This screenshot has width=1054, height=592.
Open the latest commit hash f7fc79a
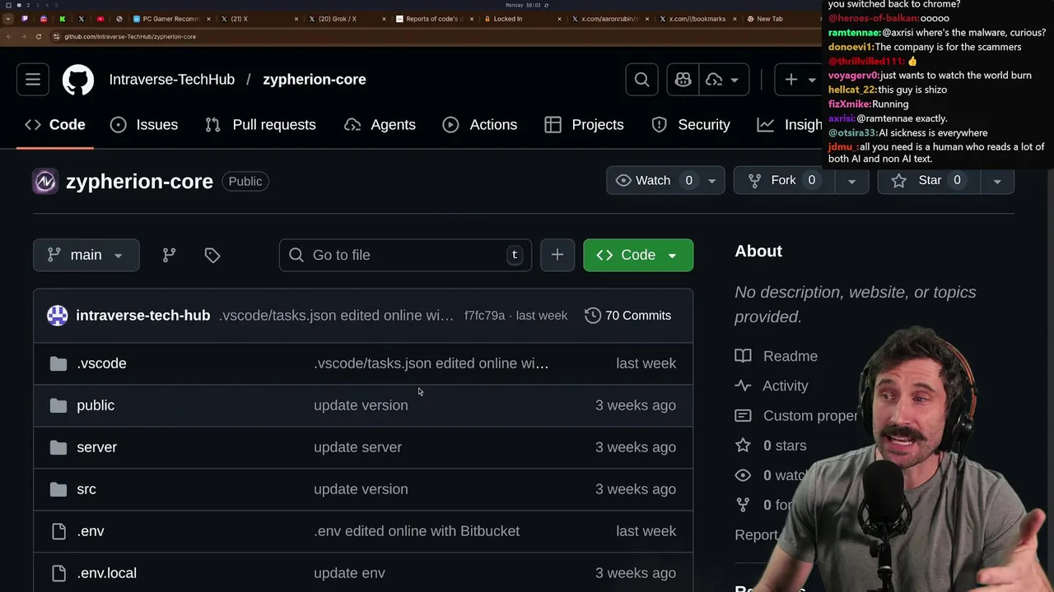(x=484, y=316)
